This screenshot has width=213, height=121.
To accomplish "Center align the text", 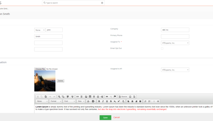I will [x=132, y=101].
